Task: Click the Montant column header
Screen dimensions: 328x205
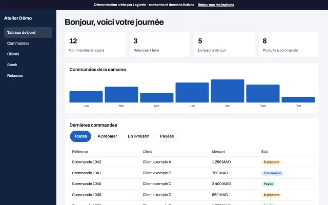Action: tap(218, 152)
